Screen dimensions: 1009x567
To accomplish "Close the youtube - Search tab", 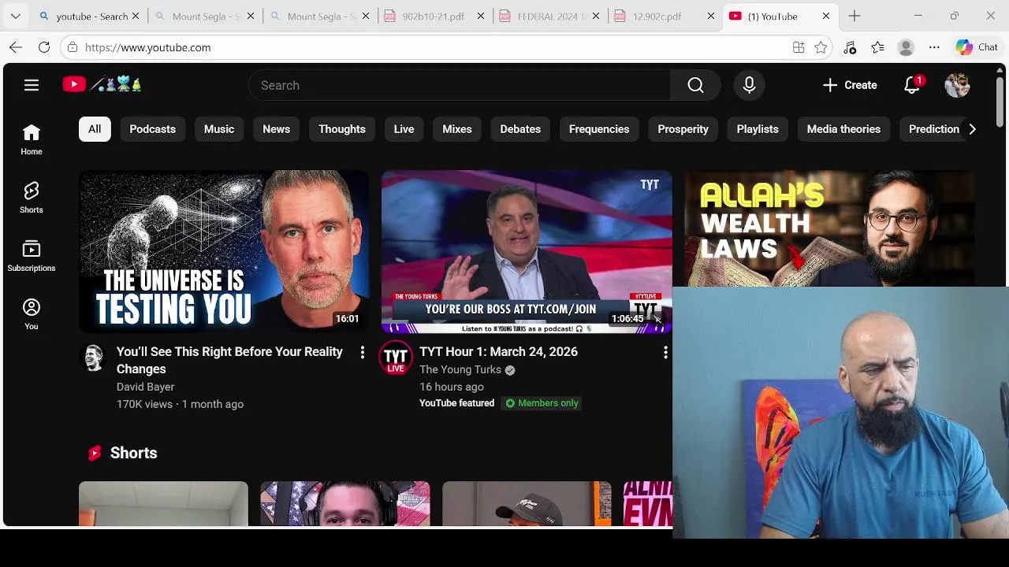I will pyautogui.click(x=136, y=16).
